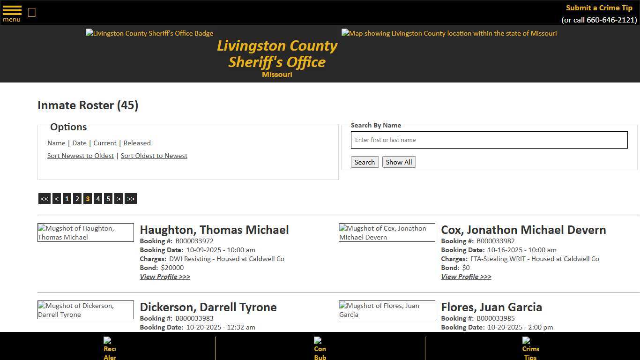Click the Crime Tips footer icon
The image size is (640, 360).
[529, 347]
